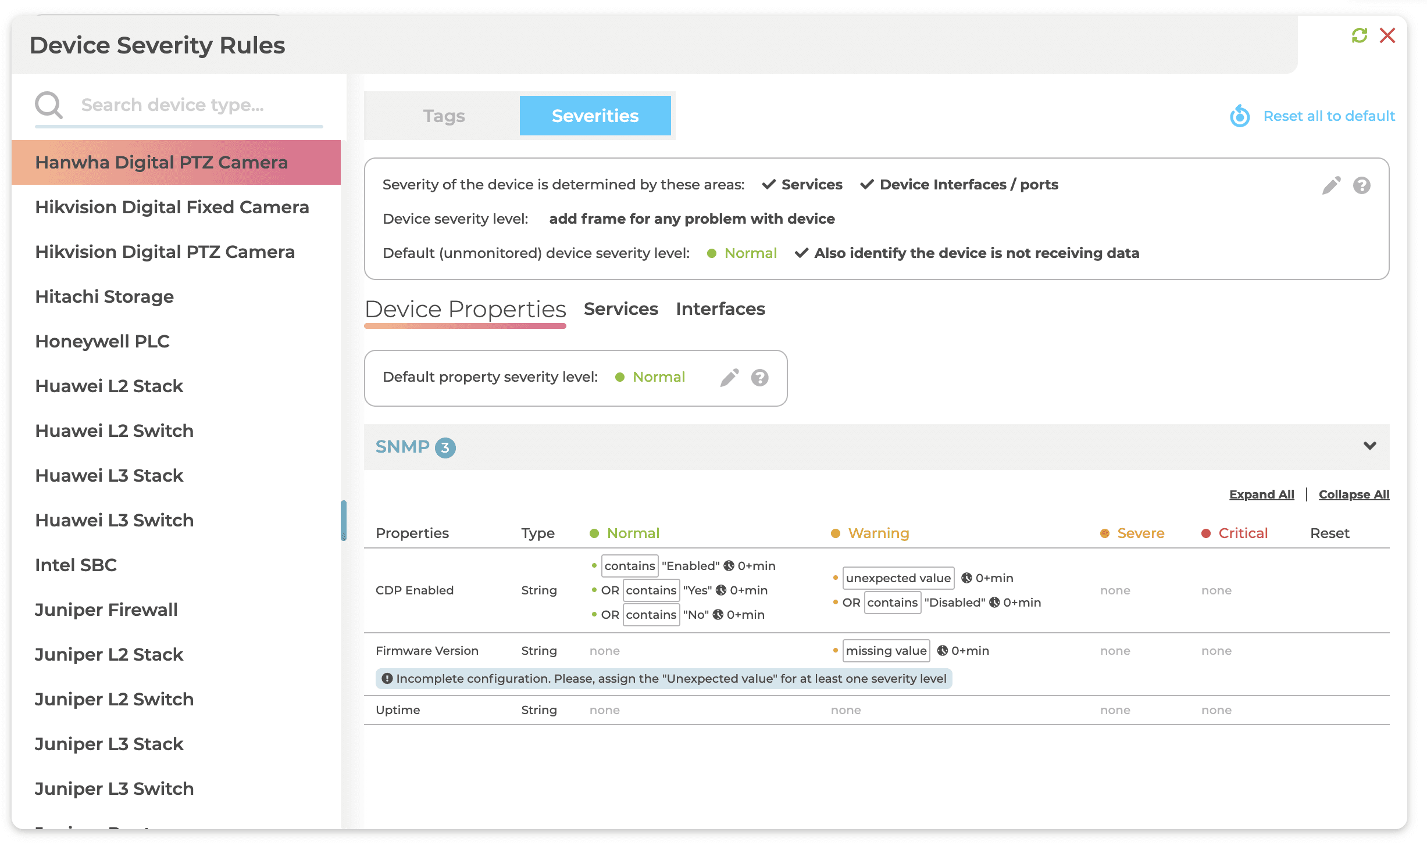1427x846 pixels.
Task: Click the device list scrollbar handle
Action: pyautogui.click(x=344, y=520)
